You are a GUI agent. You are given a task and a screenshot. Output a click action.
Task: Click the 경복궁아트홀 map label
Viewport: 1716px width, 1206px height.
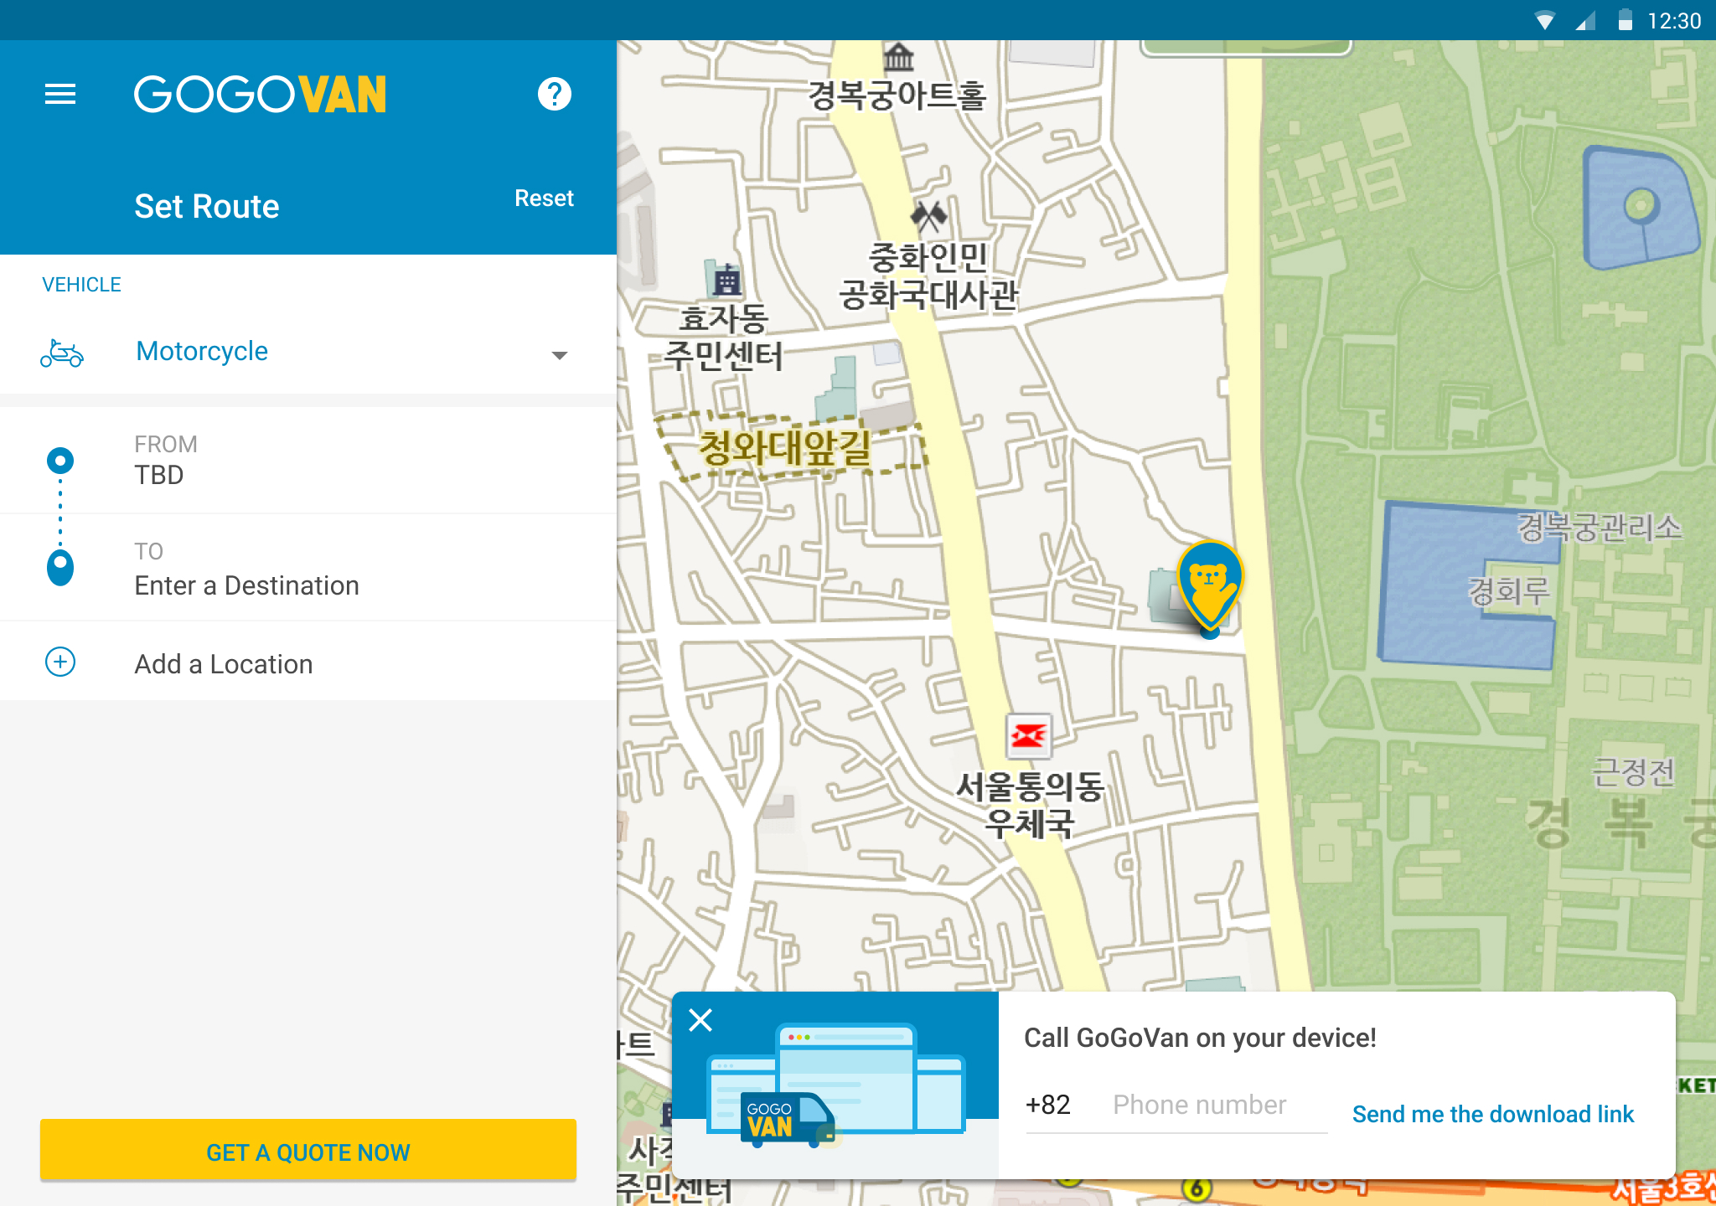(897, 95)
